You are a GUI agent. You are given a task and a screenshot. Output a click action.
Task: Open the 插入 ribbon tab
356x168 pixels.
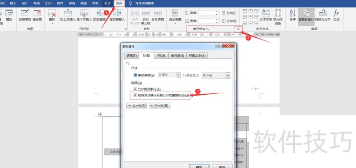[13, 4]
